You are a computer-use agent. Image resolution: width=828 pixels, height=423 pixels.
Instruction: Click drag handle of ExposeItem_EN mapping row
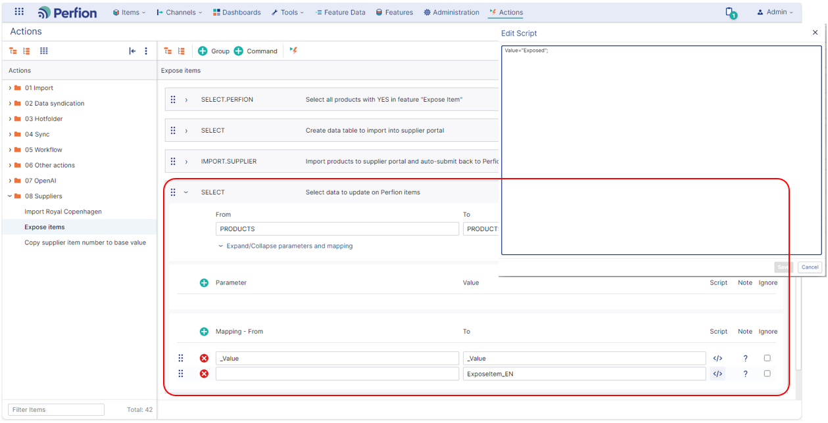(x=181, y=374)
